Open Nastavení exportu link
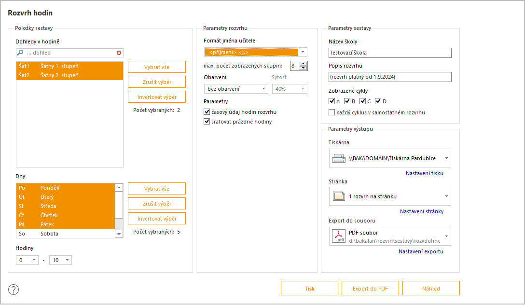This screenshot has width=525, height=305. point(421,251)
